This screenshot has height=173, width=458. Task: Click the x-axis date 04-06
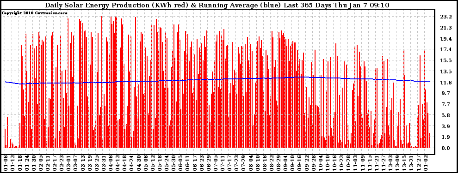pos(111,163)
